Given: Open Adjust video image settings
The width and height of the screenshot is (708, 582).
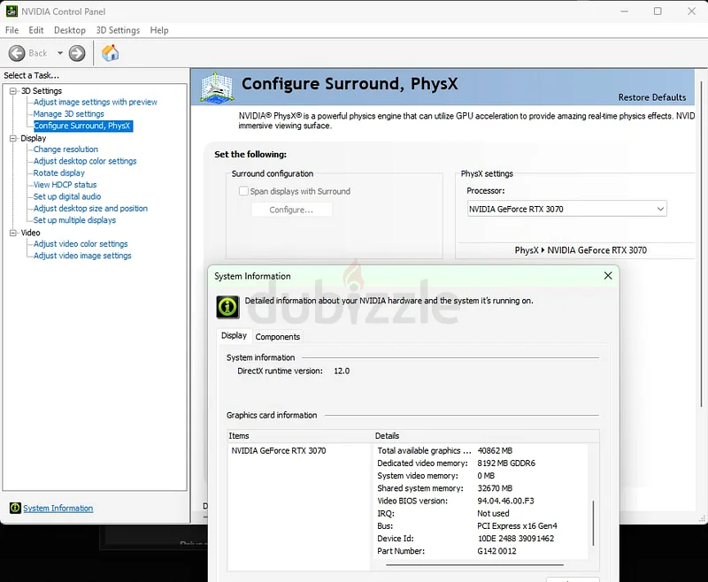Looking at the screenshot, I should point(82,256).
